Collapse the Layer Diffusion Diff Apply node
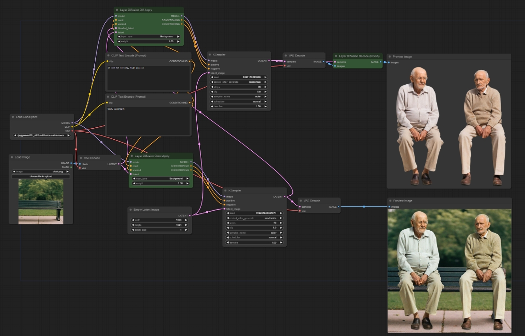 coord(117,10)
